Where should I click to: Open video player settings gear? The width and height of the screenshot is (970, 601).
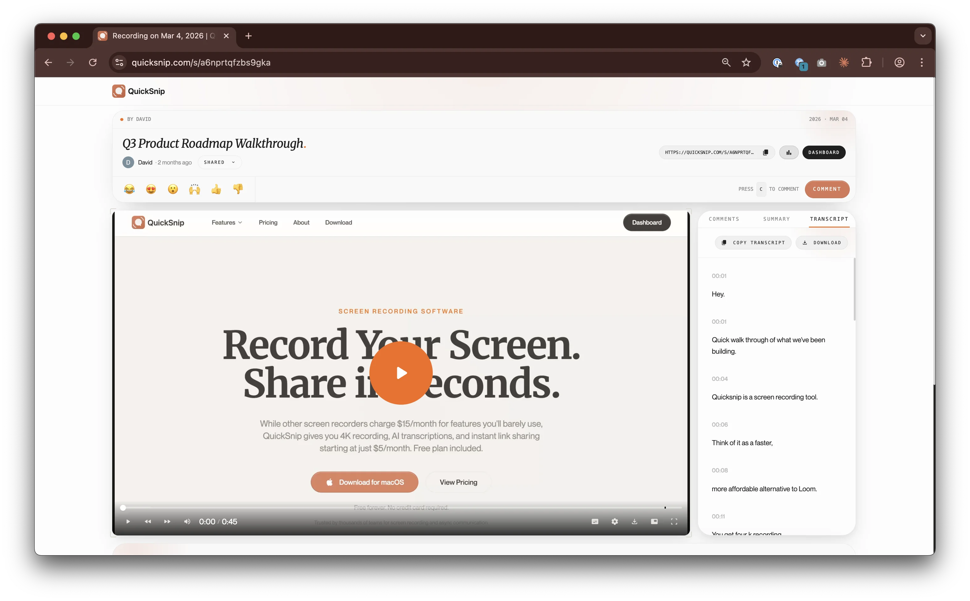pyautogui.click(x=615, y=522)
